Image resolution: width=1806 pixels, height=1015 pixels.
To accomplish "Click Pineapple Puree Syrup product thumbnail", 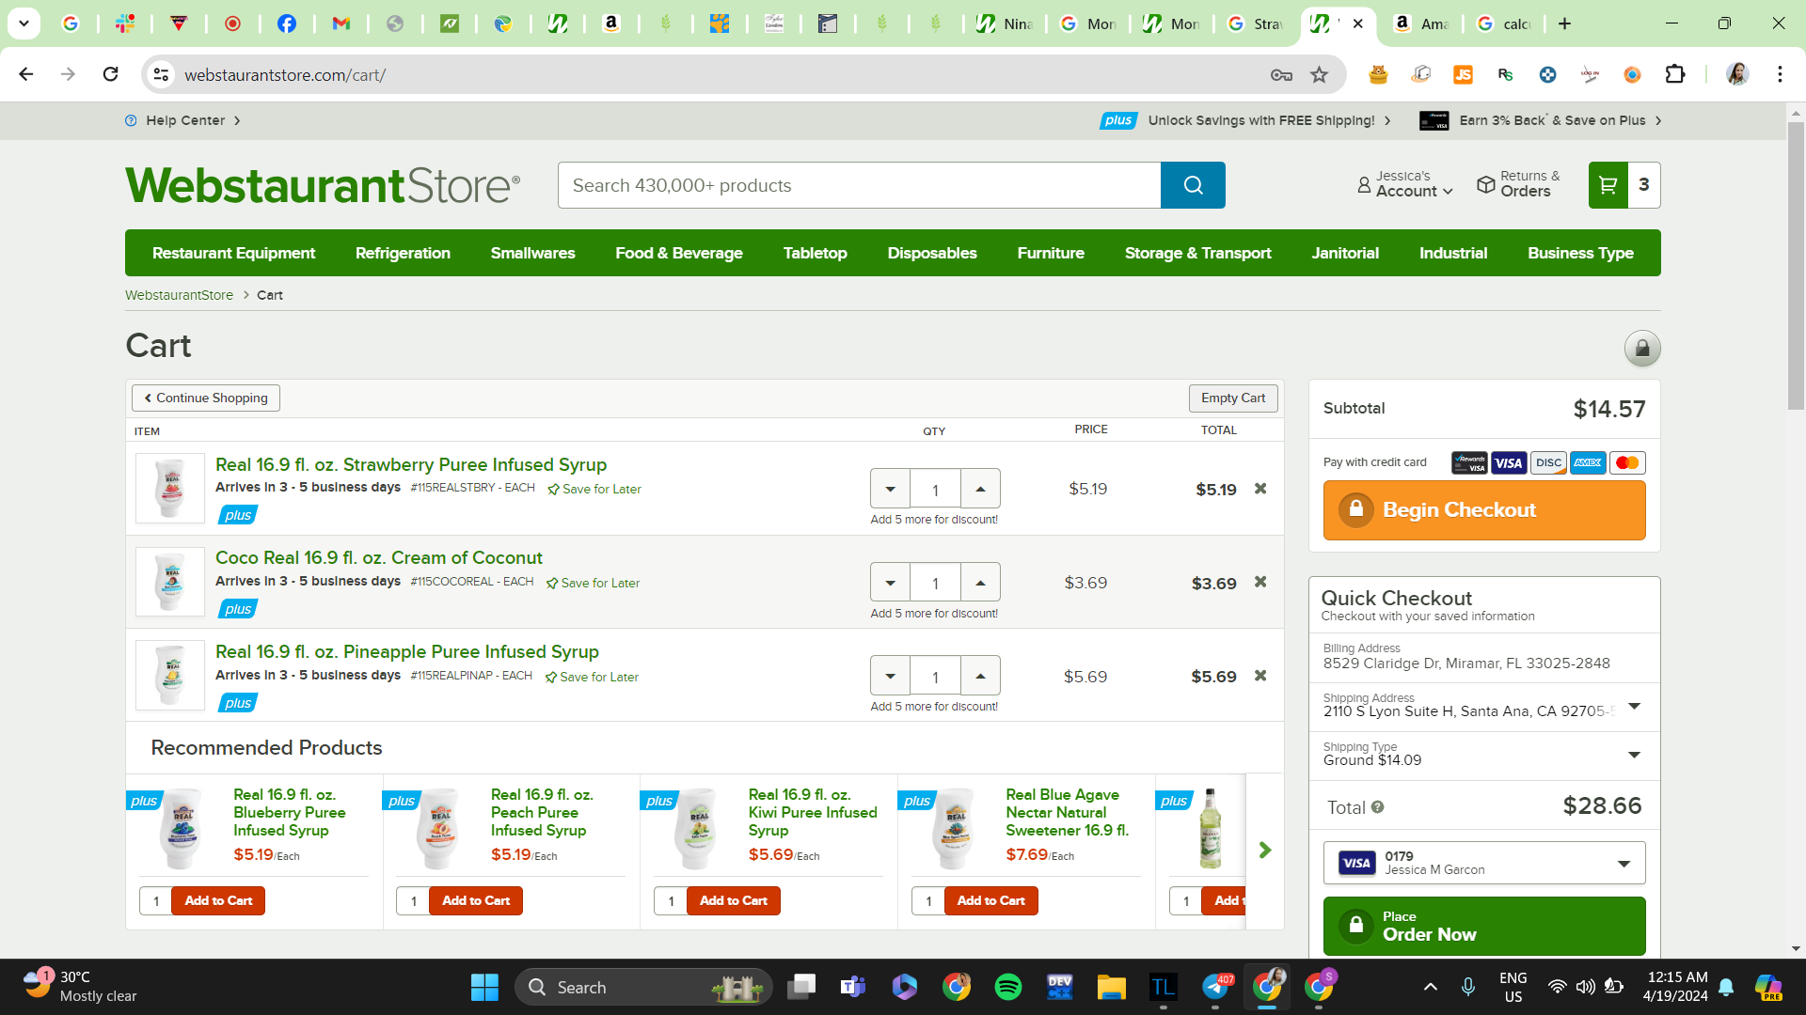I will click(170, 676).
